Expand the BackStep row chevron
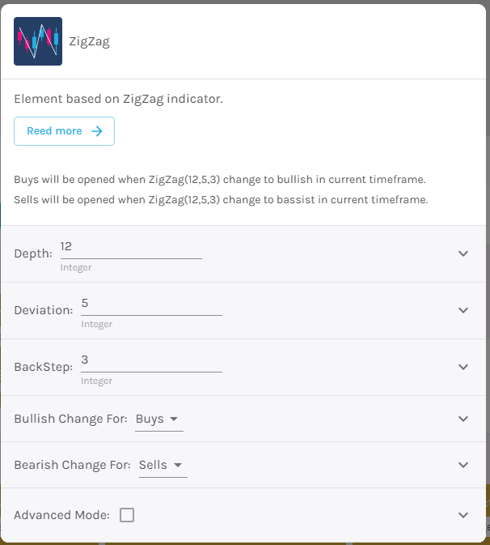Image resolution: width=490 pixels, height=545 pixels. click(x=463, y=367)
